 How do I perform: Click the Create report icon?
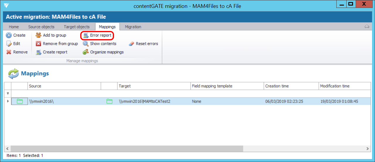(38, 52)
